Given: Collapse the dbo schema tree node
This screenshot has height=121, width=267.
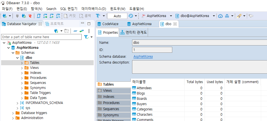Looking at the screenshot, I should pyautogui.click(x=17, y=58).
